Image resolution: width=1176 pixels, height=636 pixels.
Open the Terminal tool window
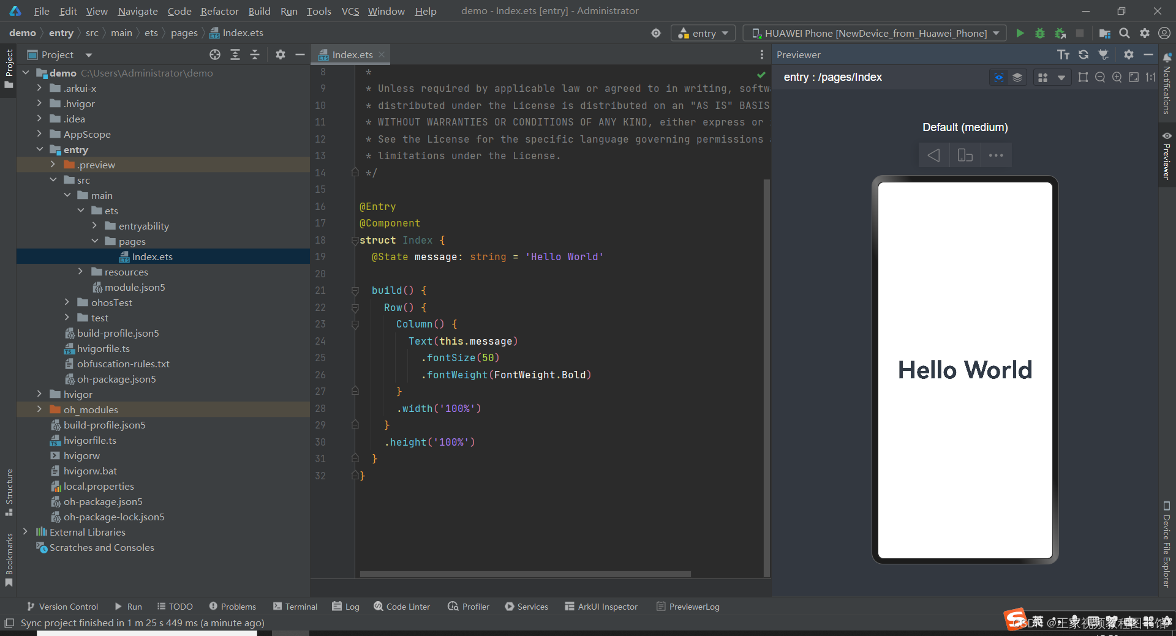click(x=295, y=606)
